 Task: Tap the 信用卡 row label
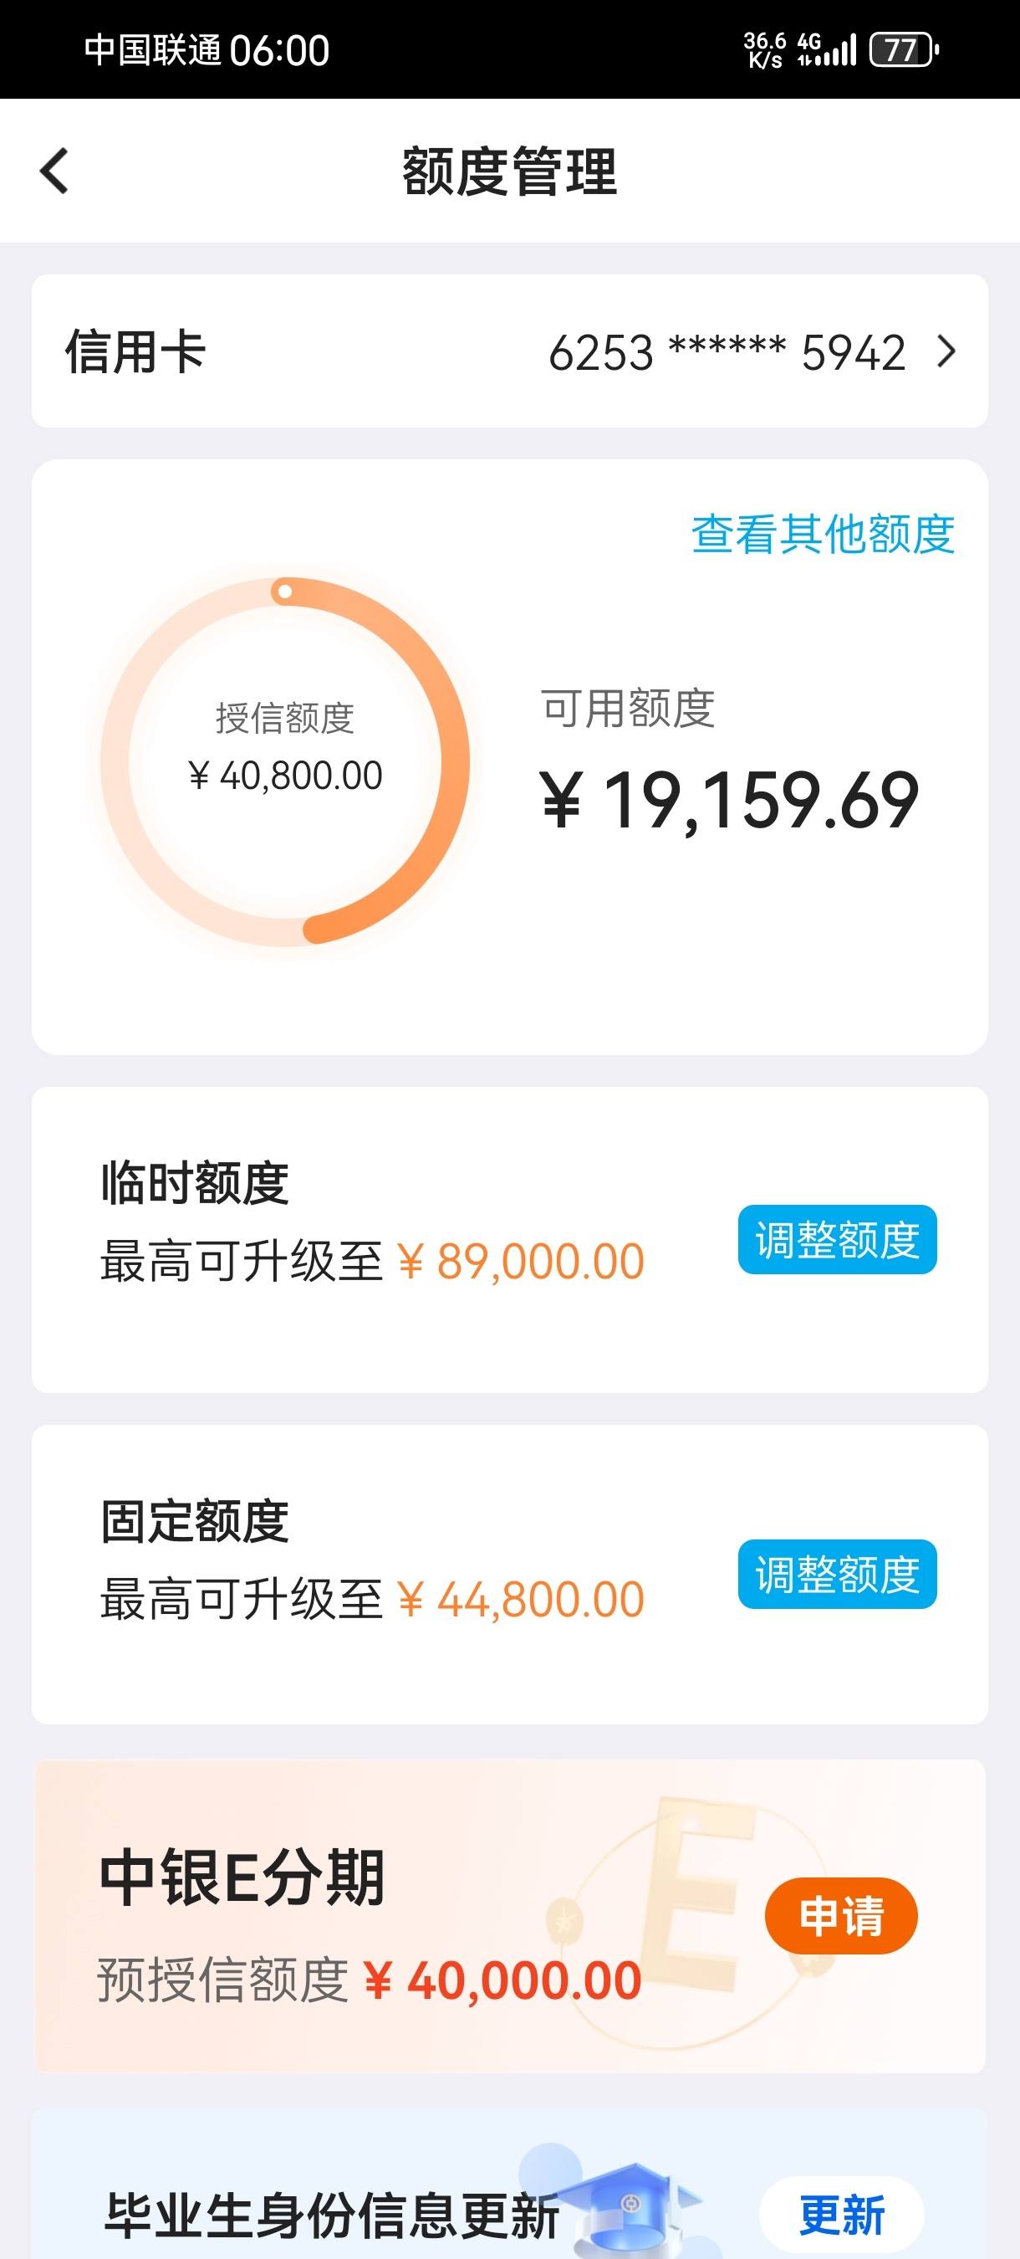coord(135,352)
